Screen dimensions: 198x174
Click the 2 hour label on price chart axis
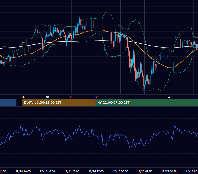145,97
